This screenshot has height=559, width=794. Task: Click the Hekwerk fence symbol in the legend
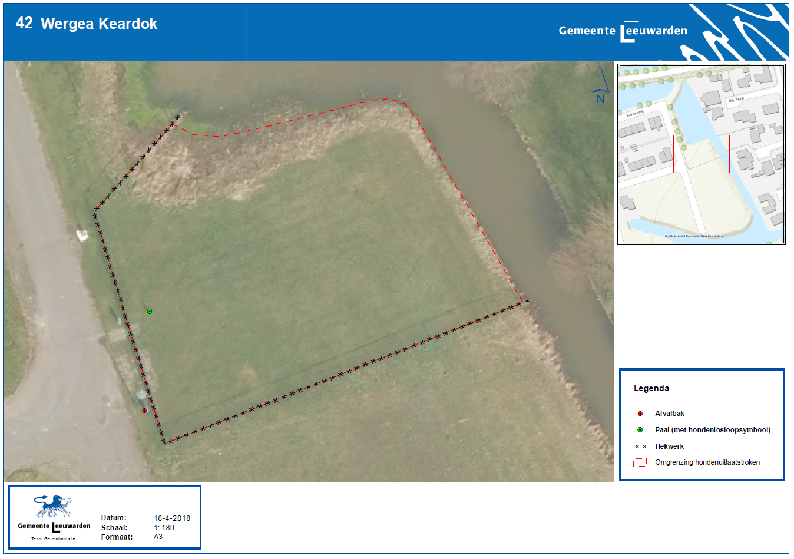(x=640, y=446)
